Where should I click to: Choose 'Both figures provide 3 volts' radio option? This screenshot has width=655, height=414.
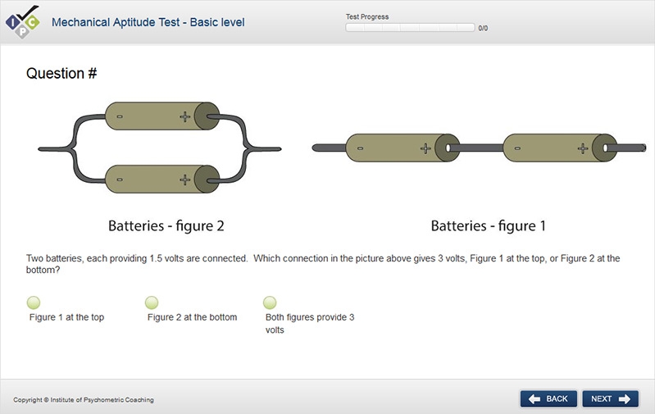point(270,303)
